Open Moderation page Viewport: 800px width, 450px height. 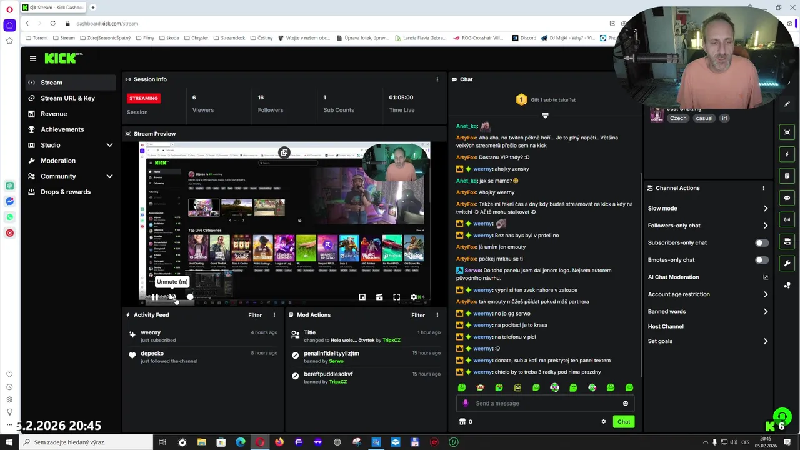[x=71, y=161]
